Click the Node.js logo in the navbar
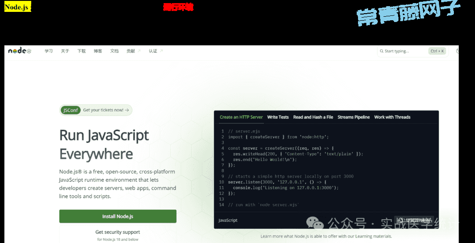The width and height of the screenshot is (475, 243). click(20, 51)
